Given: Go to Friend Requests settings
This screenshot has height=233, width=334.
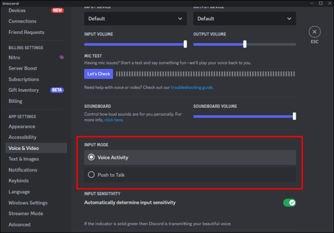Looking at the screenshot, I should point(27,32).
